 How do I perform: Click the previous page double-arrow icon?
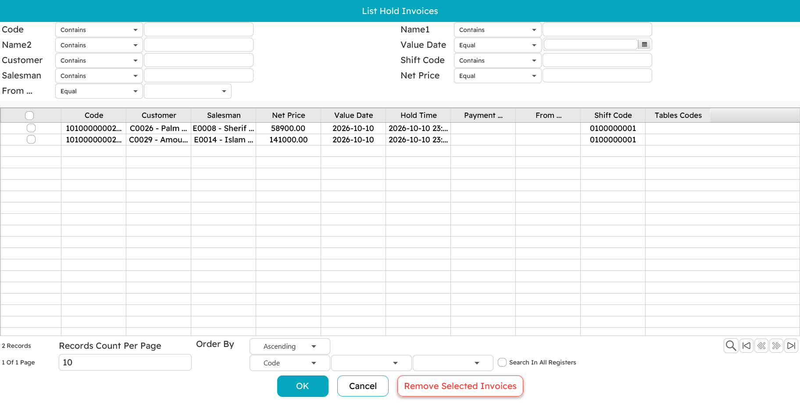[761, 346]
